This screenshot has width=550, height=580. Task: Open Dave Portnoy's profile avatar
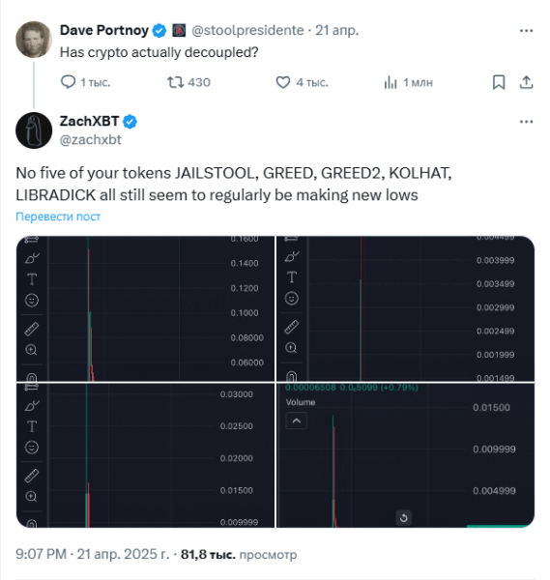pos(34,40)
